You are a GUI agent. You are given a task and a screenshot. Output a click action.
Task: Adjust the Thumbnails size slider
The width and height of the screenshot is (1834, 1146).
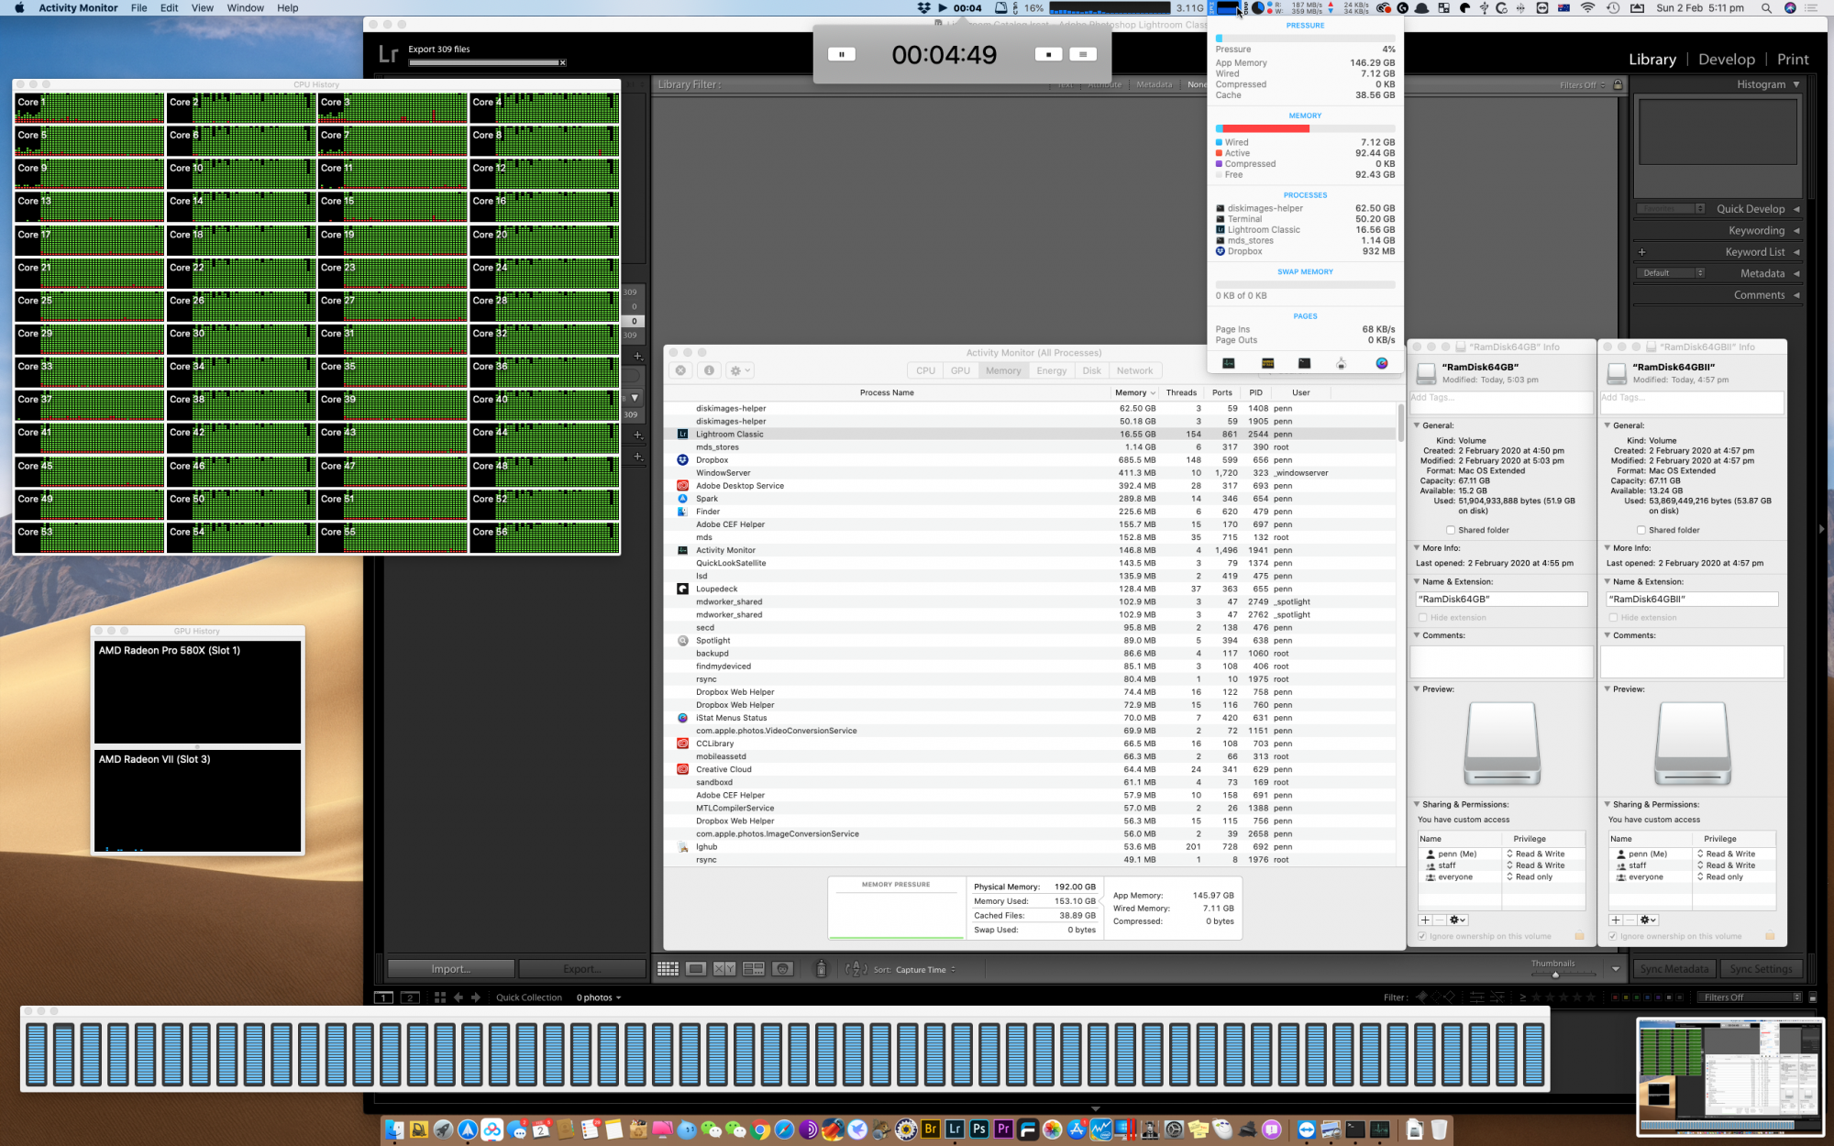(1555, 974)
